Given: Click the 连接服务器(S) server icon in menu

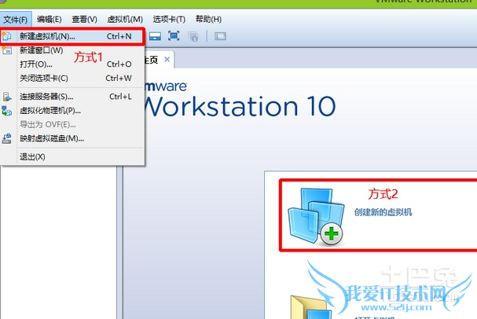Looking at the screenshot, I should pyautogui.click(x=7, y=97).
